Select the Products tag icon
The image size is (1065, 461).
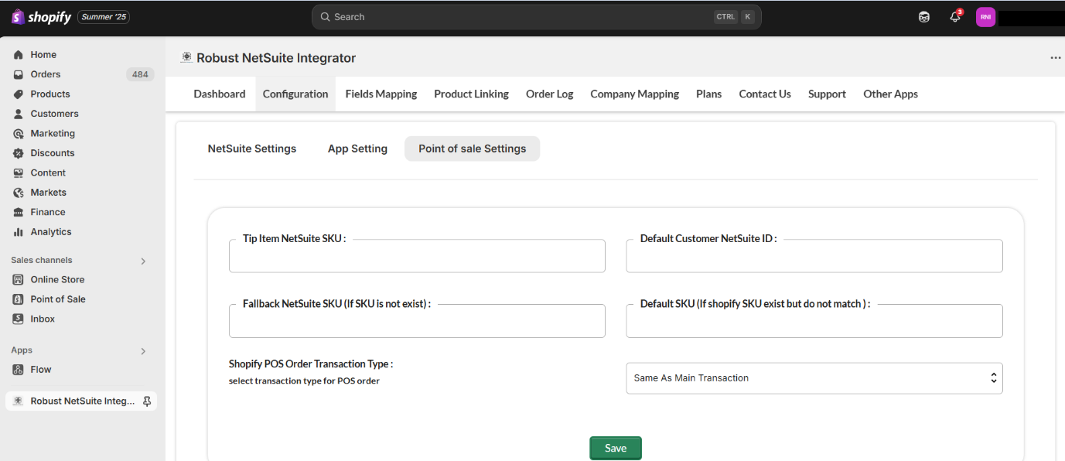tap(19, 94)
